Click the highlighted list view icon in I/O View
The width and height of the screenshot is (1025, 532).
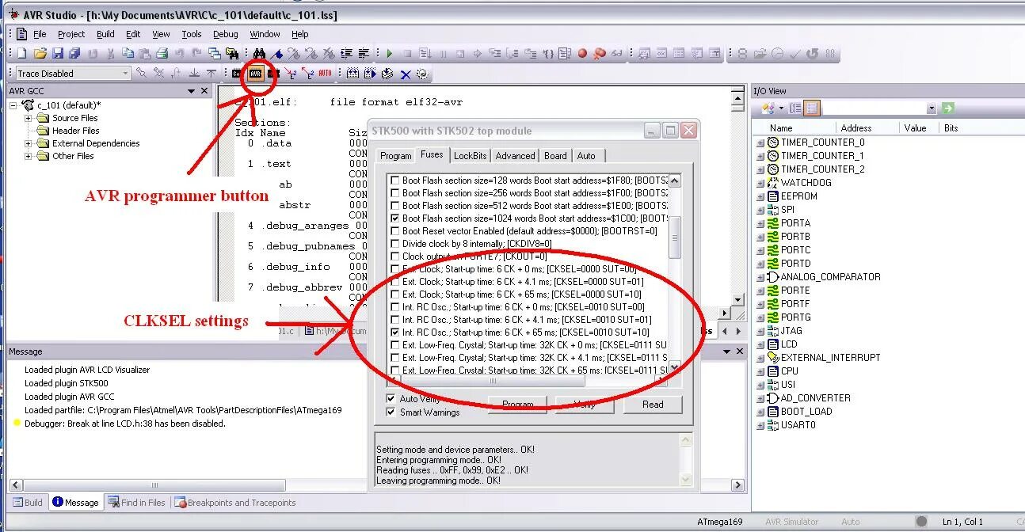click(x=812, y=108)
